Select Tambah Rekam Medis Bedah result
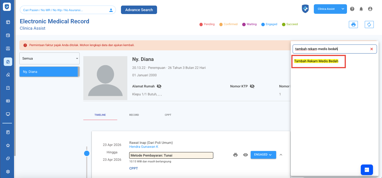Screen dimensions: 382x178 pos(316,61)
